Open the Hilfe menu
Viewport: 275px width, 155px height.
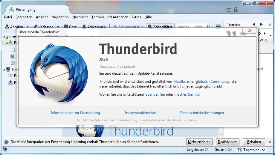click(x=148, y=17)
